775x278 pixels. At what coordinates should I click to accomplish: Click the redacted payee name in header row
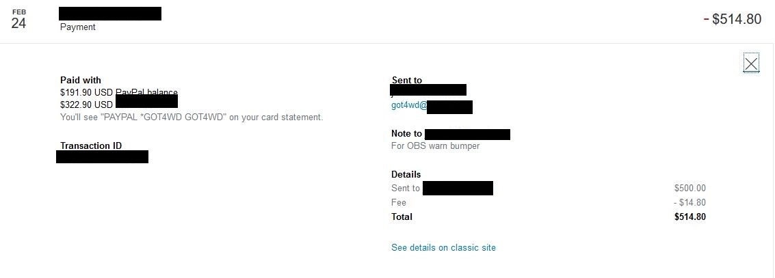(109, 14)
